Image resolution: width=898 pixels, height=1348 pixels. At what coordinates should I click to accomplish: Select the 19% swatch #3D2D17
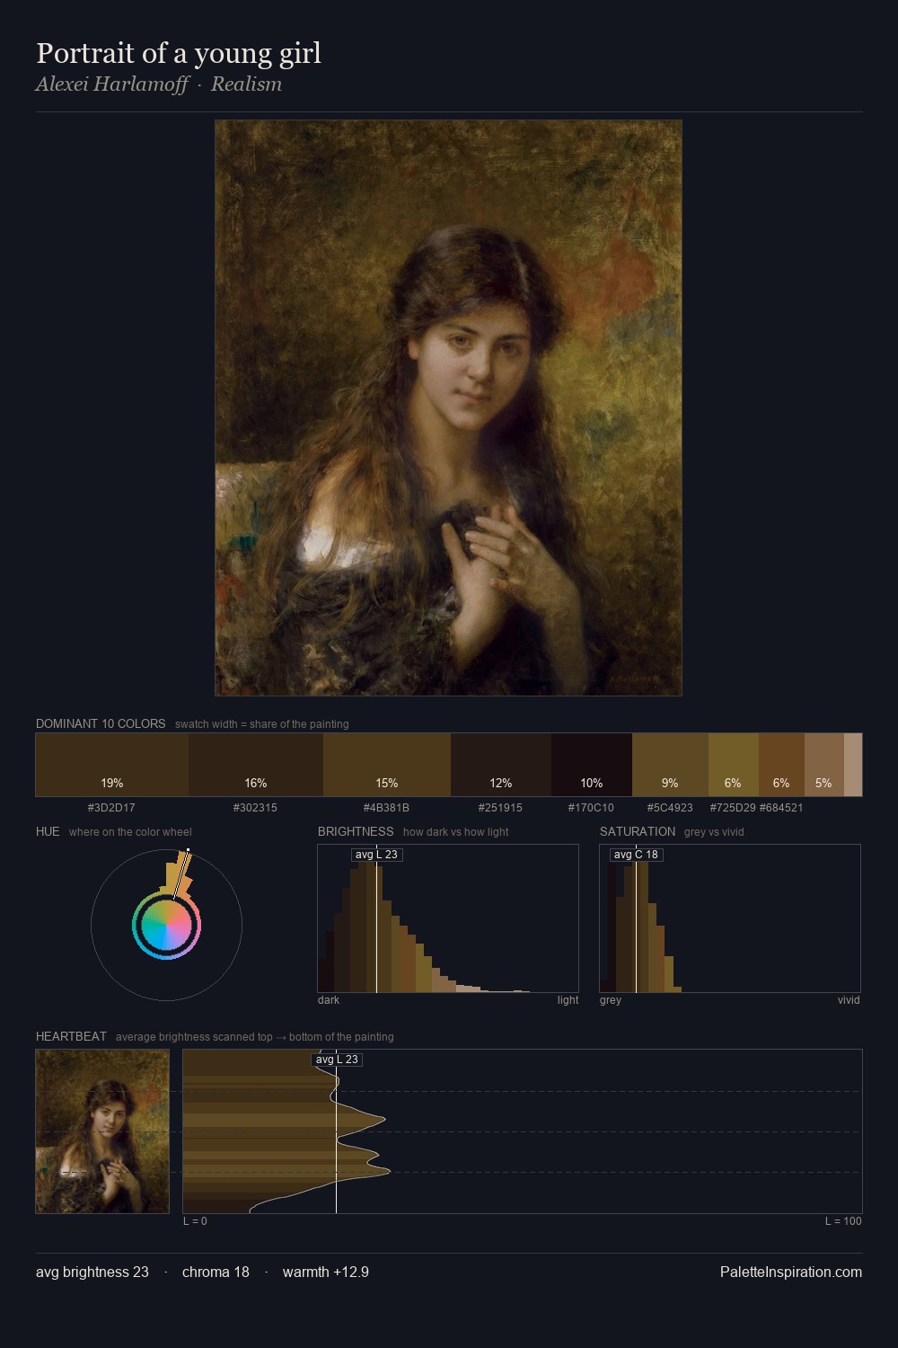(x=112, y=765)
